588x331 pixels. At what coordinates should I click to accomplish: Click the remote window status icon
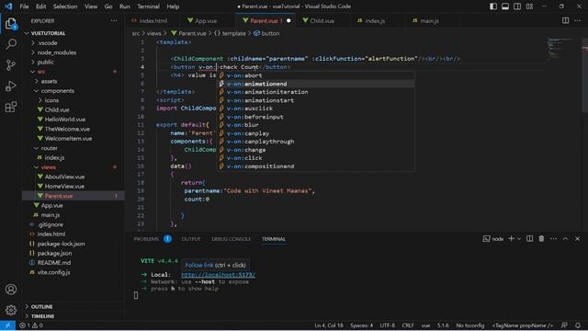[x=7, y=325]
